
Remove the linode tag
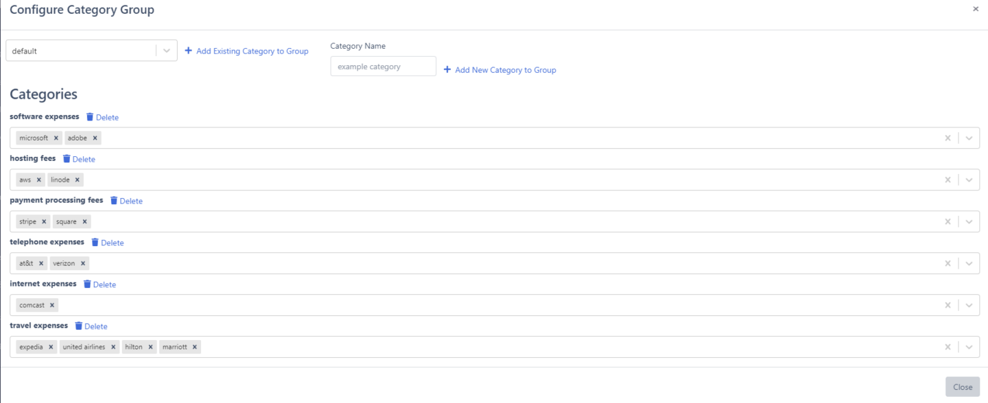78,180
